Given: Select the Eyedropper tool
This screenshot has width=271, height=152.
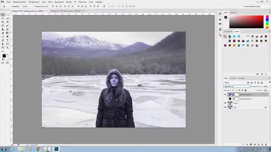Looking at the screenshot, I should (7, 22).
